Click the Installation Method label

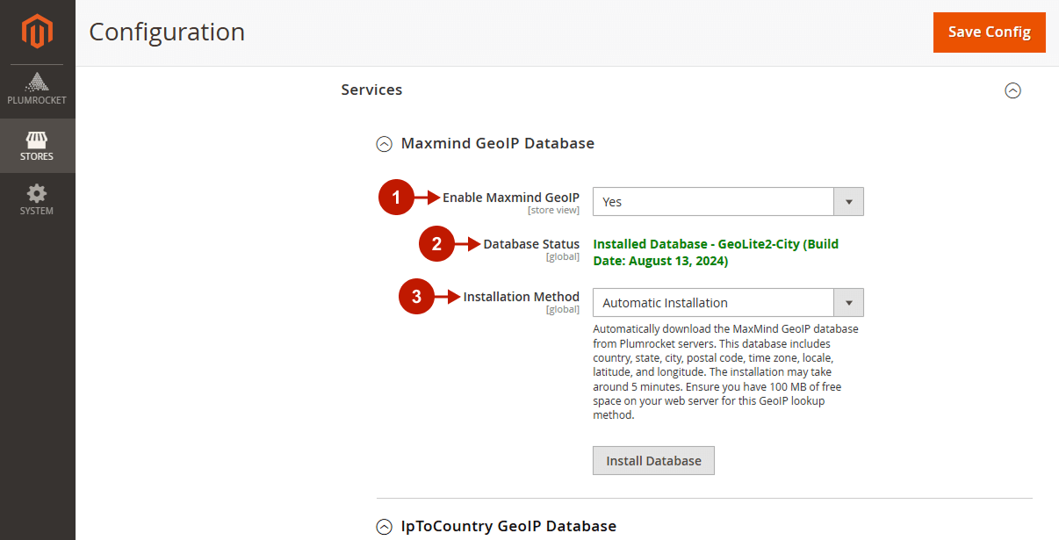pos(522,297)
